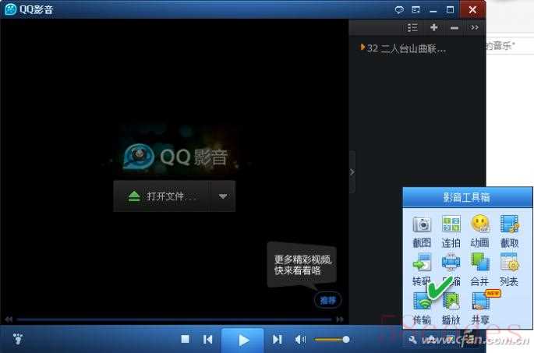Open the QQ影音 main menu in title bar

36,9
